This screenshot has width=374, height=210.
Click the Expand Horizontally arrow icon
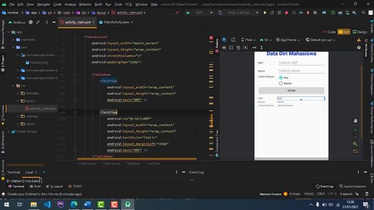point(254,48)
